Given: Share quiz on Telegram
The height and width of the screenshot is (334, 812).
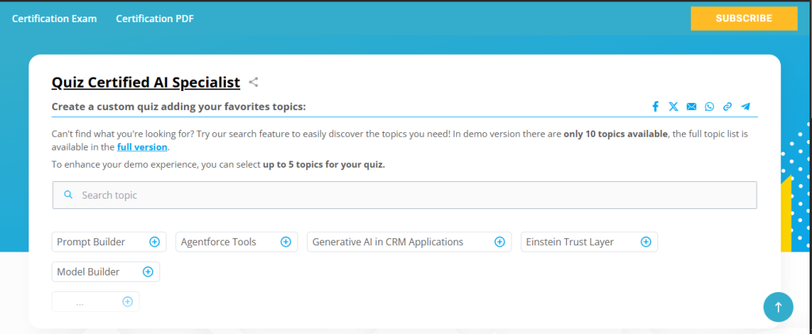Looking at the screenshot, I should [x=745, y=107].
